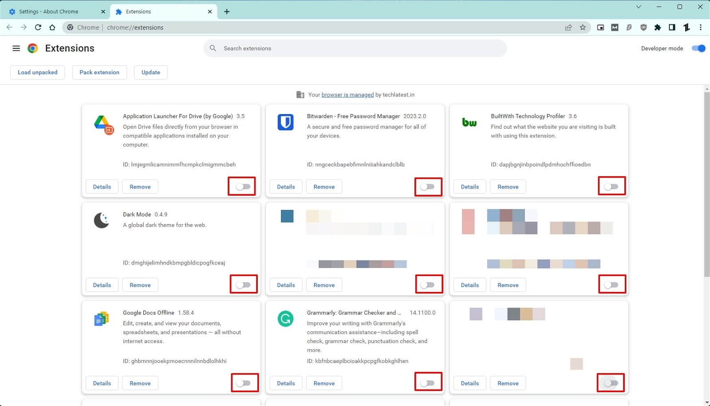Click the share page icon in address bar

(x=568, y=28)
